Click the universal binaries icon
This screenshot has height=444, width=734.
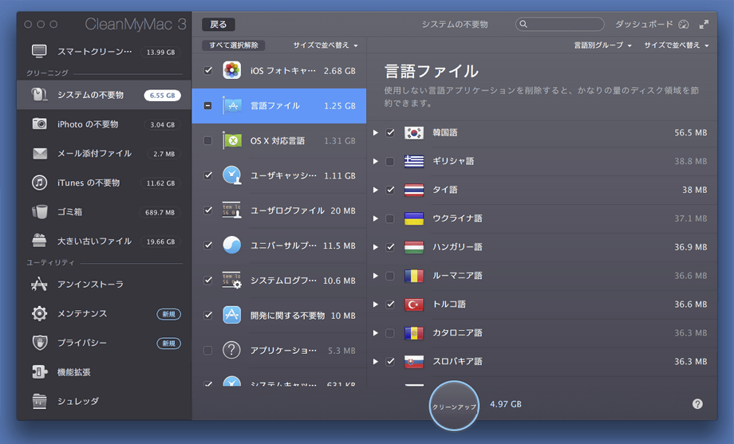tap(231, 246)
